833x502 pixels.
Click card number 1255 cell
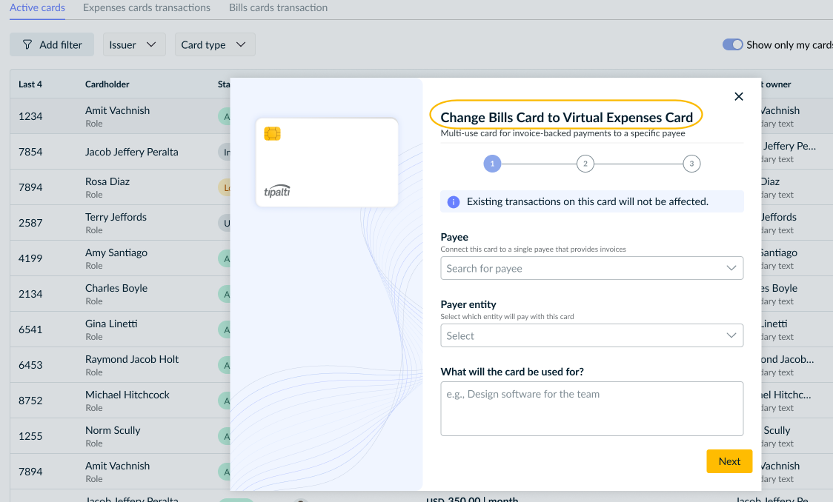coord(30,436)
